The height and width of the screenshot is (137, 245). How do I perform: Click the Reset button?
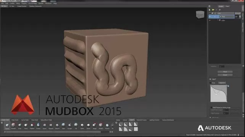tap(225, 75)
